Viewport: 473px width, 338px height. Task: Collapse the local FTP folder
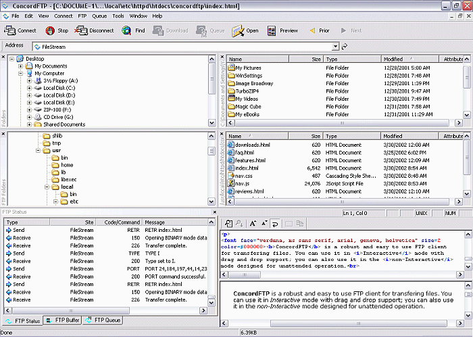47,187
